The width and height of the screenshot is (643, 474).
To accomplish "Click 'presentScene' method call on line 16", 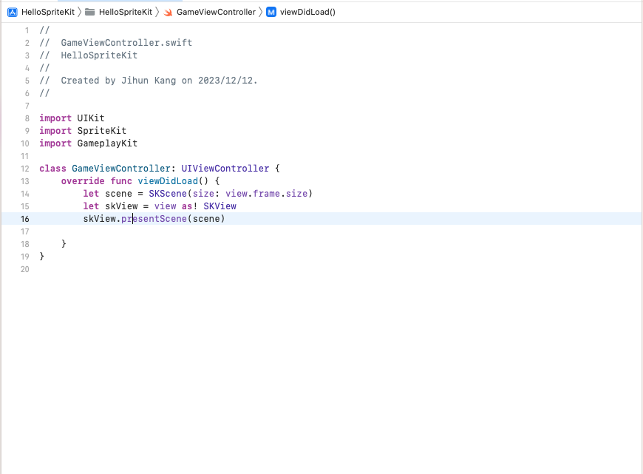I will 154,219.
